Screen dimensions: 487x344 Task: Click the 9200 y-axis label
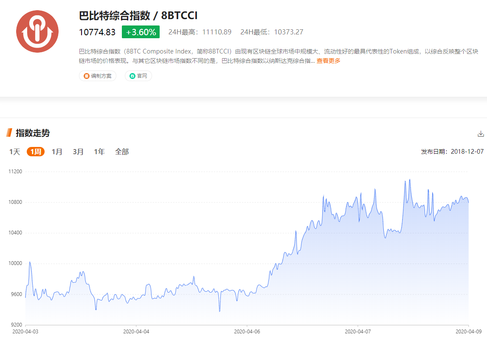(x=17, y=325)
